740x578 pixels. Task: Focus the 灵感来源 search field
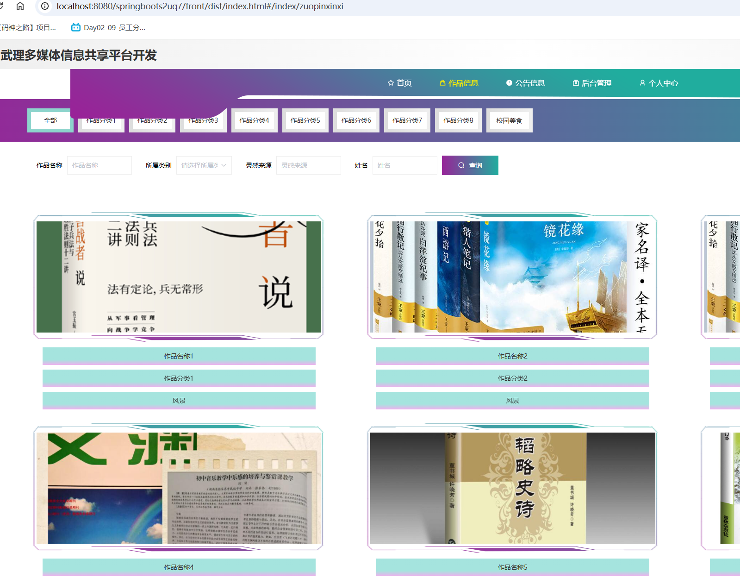tap(309, 165)
